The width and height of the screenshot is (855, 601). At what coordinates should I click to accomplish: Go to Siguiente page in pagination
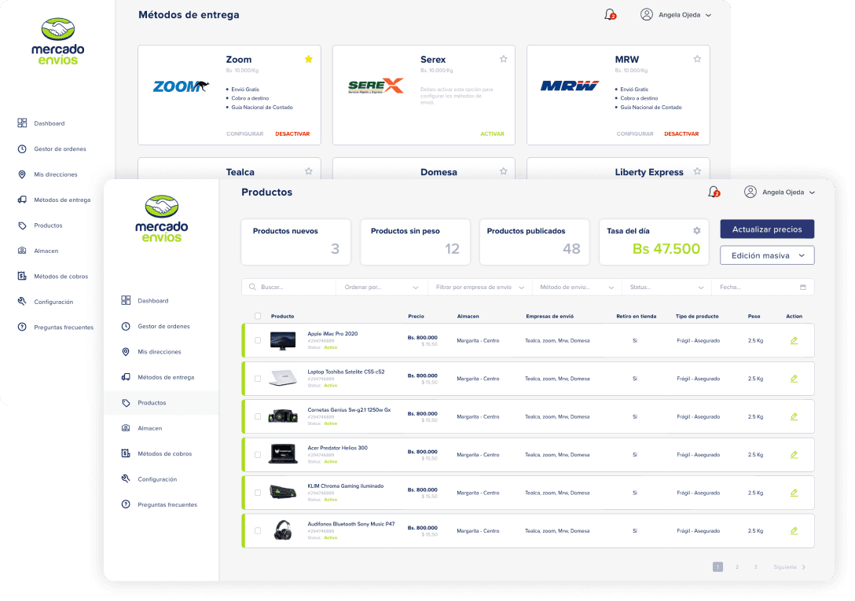(790, 567)
